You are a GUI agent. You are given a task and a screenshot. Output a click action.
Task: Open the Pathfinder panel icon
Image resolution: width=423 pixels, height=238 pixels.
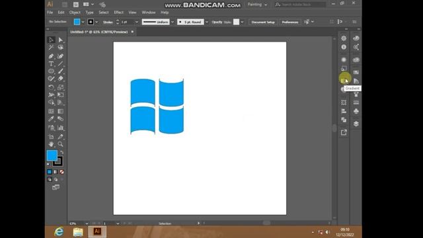tap(344, 120)
